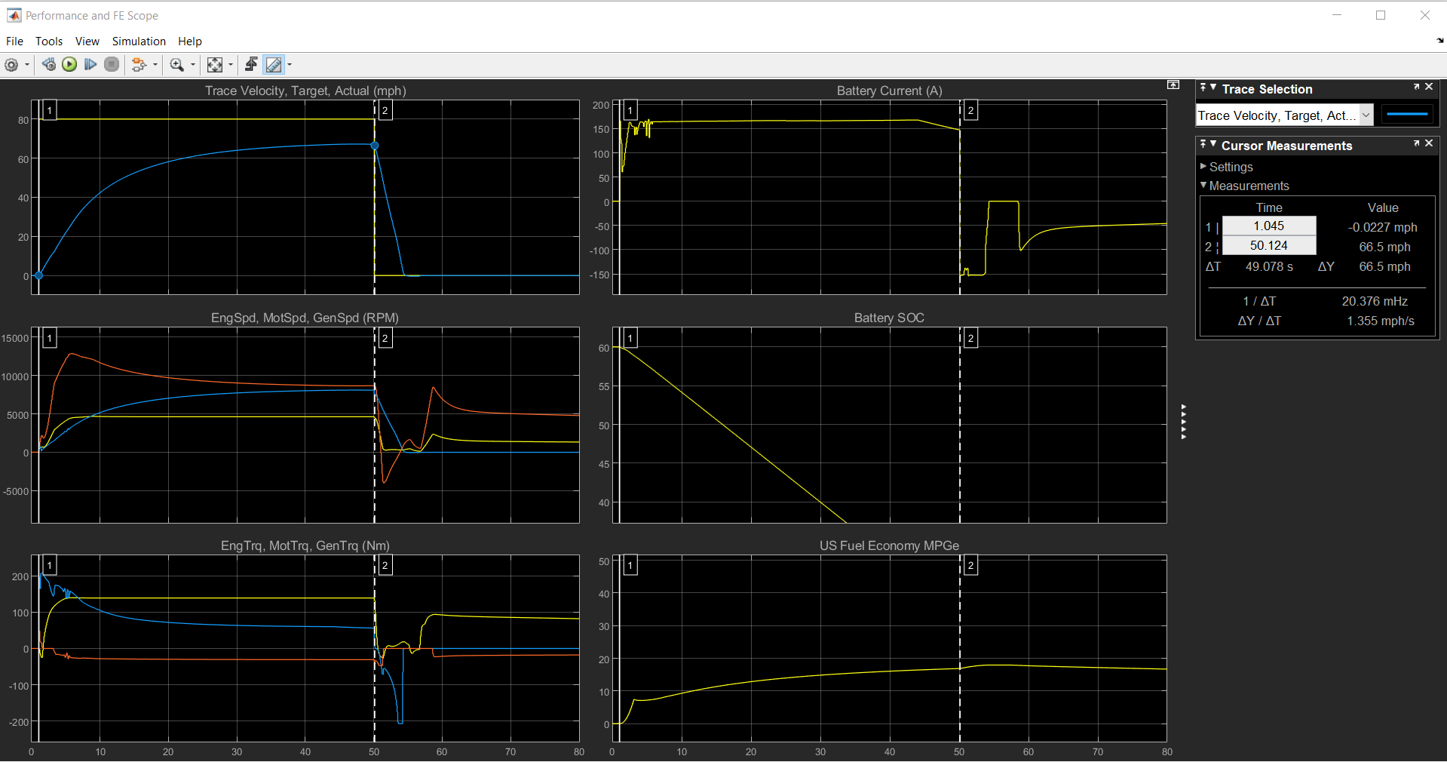Image resolution: width=1447 pixels, height=762 pixels.
Task: Close the Cursor Measurements panel
Action: [x=1429, y=143]
